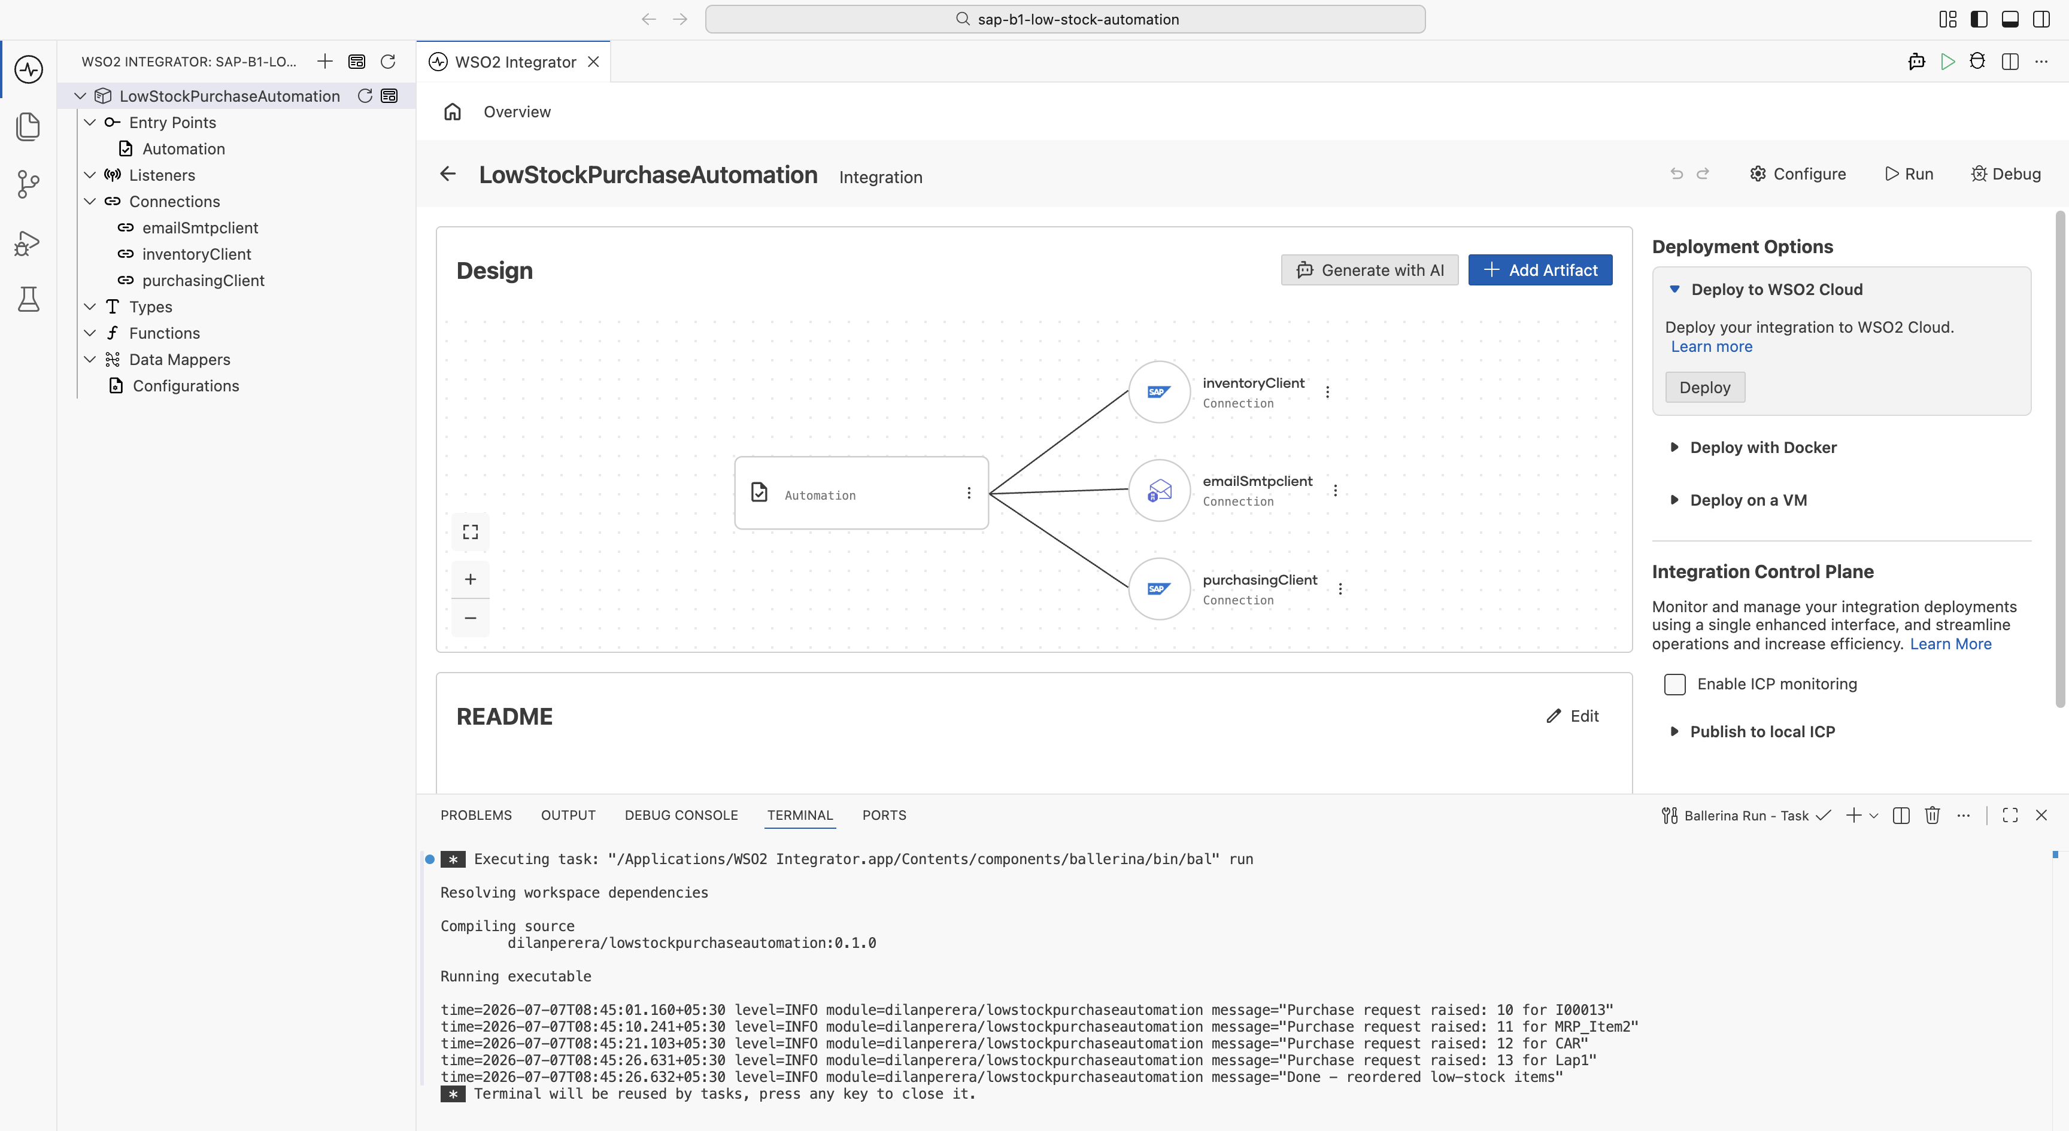Viewport: 2069px width, 1131px height.
Task: Click redo arrow near Configure
Action: pos(1703,174)
